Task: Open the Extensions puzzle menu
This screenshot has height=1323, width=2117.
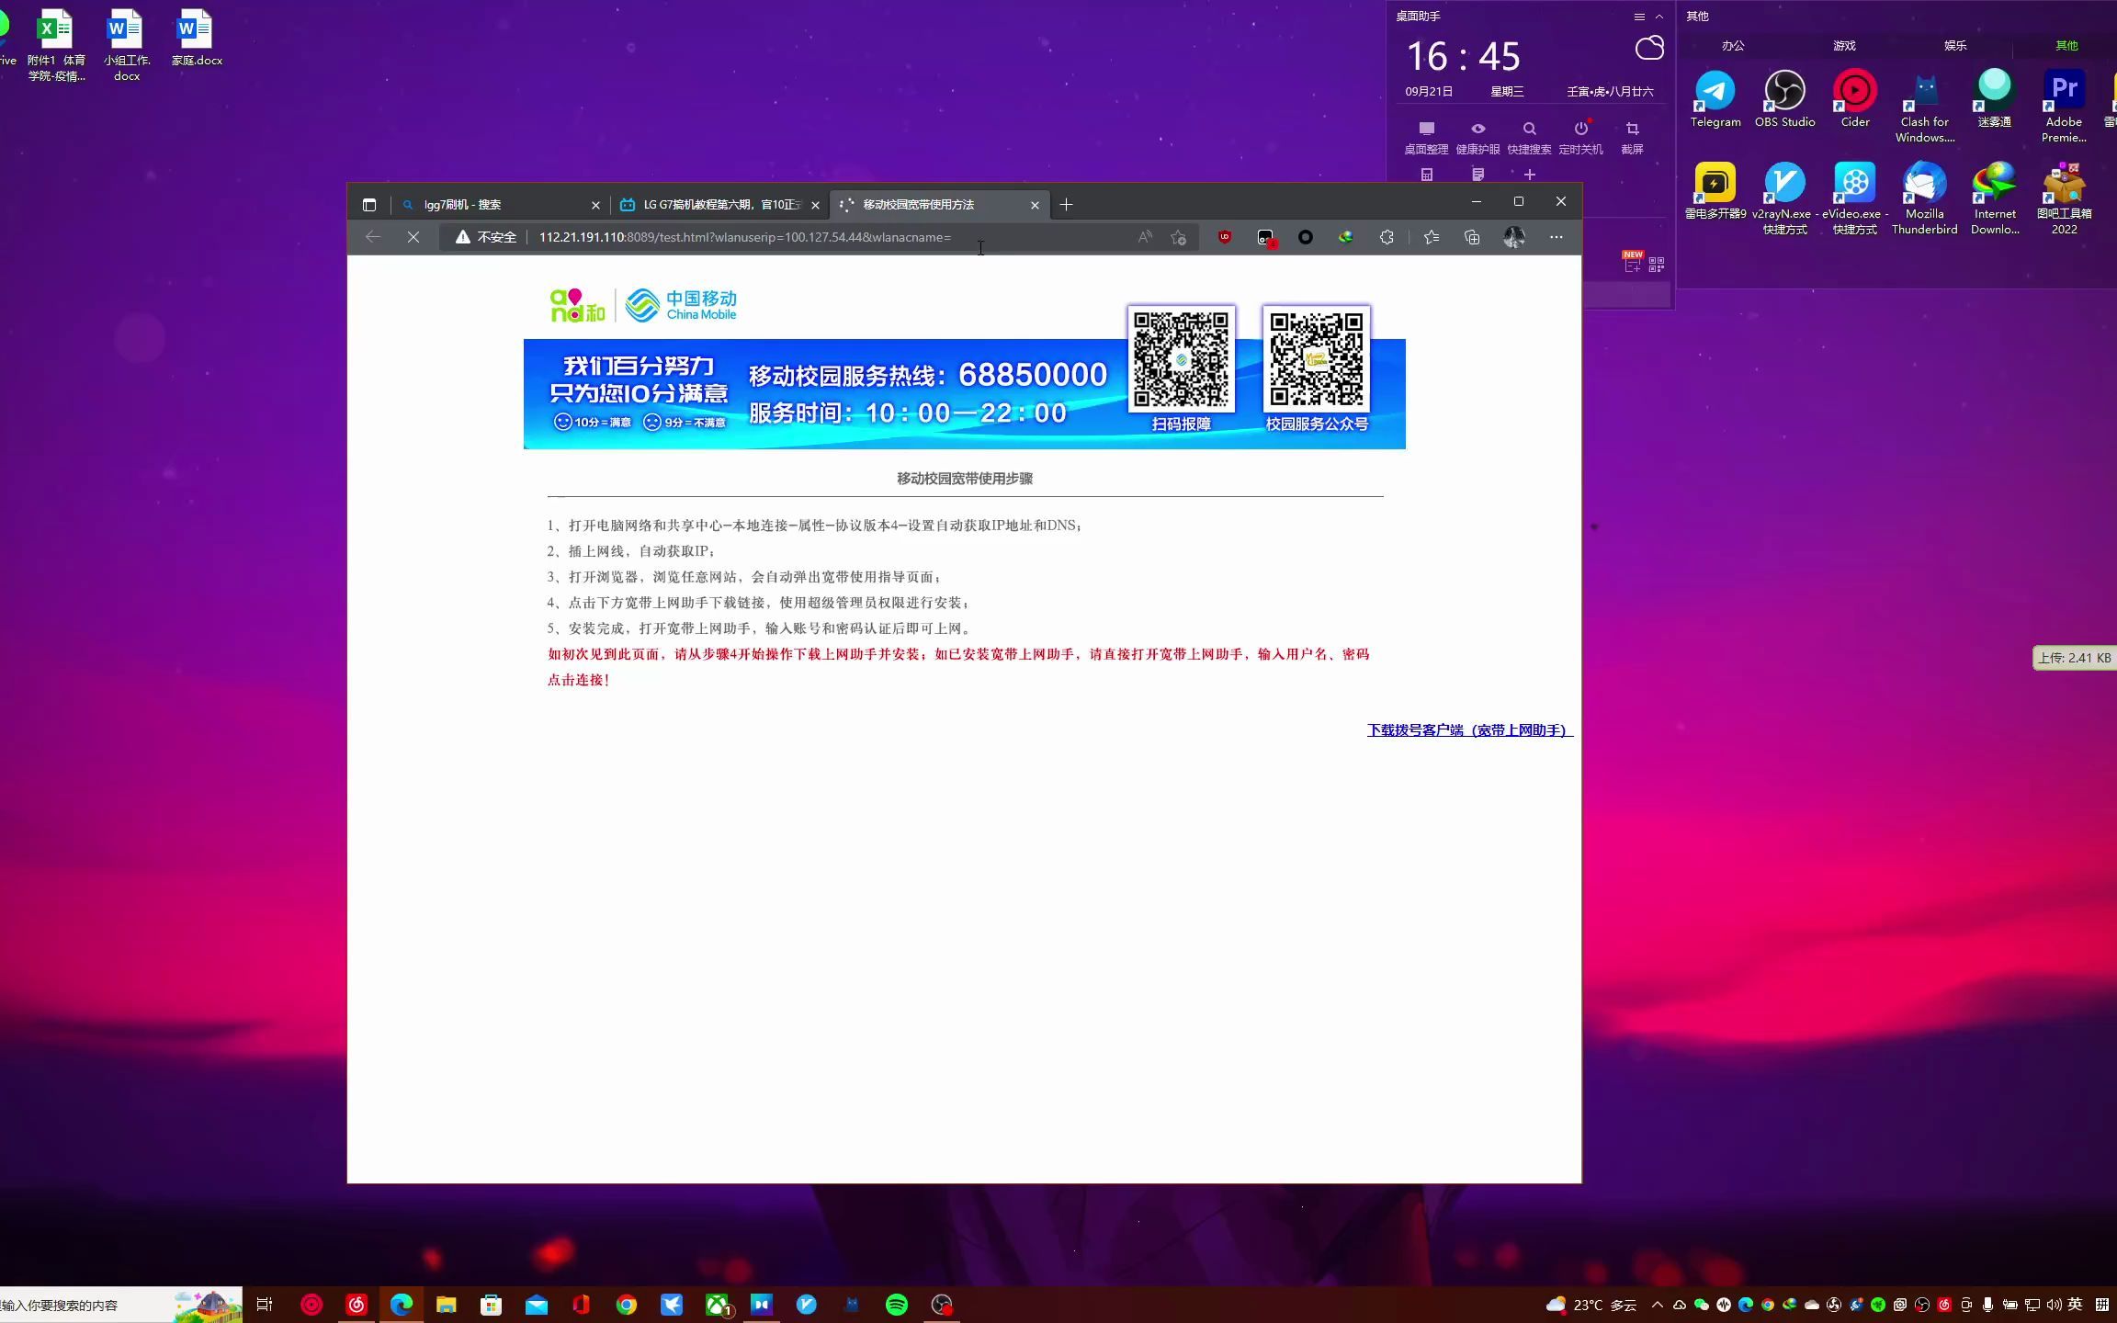Action: click(x=1387, y=237)
